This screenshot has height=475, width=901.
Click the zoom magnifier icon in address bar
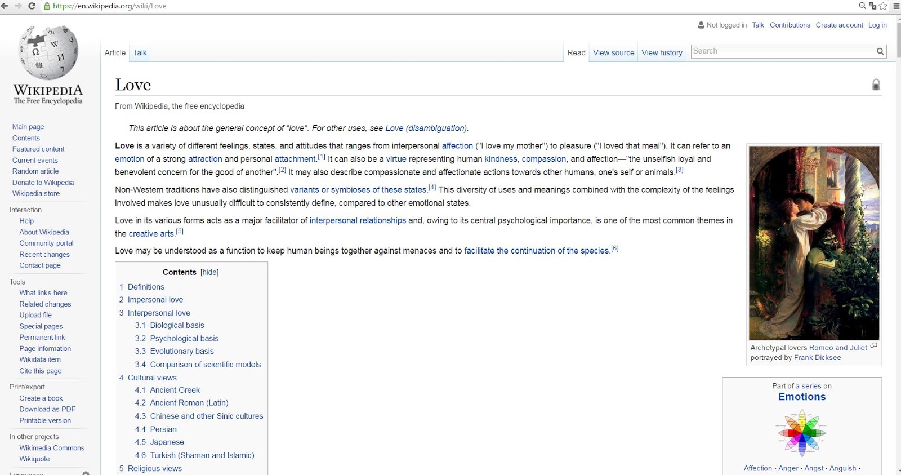[x=862, y=6]
